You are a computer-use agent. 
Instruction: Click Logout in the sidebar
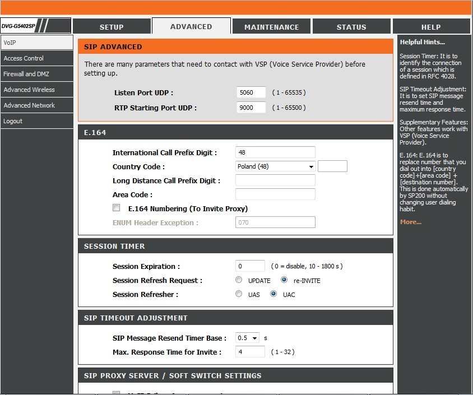[37, 121]
